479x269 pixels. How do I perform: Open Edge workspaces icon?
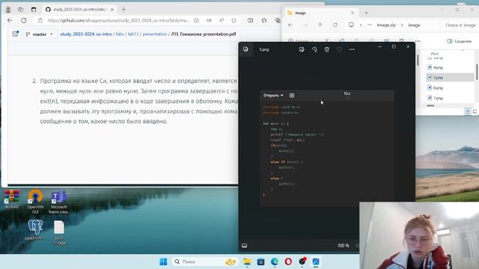click(20, 10)
